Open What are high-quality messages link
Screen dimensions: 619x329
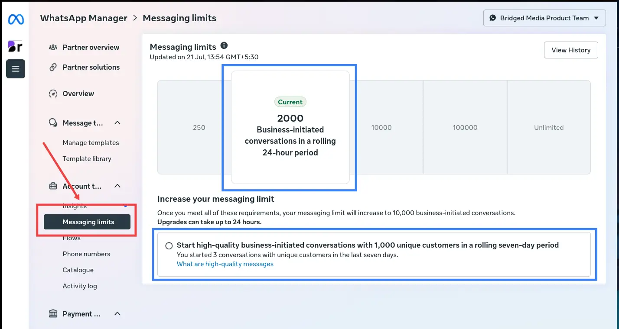(225, 264)
